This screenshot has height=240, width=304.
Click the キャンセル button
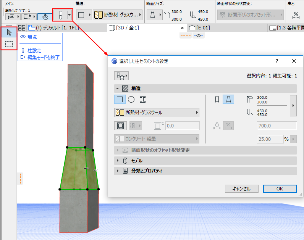pos(242,188)
